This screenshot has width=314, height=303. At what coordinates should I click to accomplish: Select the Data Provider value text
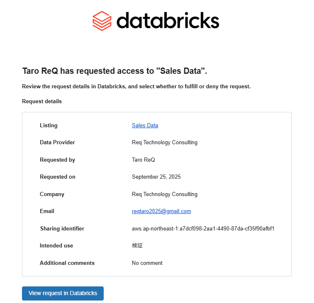pos(164,142)
